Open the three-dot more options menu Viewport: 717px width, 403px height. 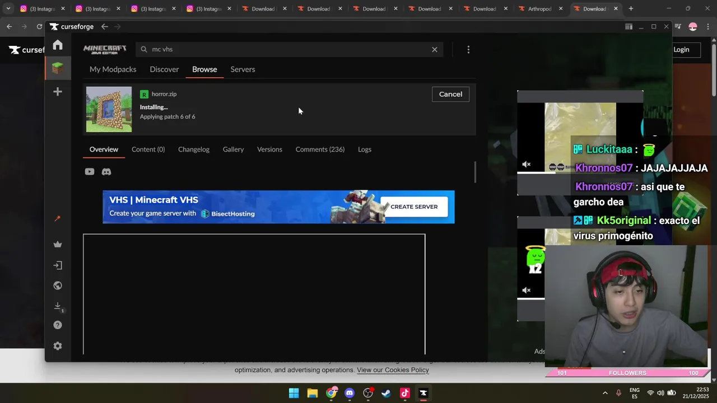pos(468,49)
